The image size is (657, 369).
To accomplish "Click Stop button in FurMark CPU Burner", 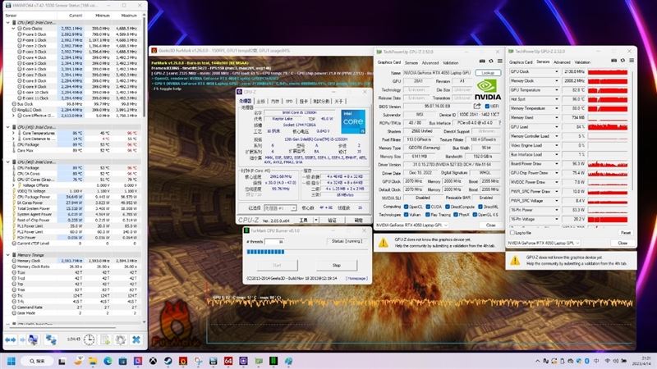I will click(337, 265).
